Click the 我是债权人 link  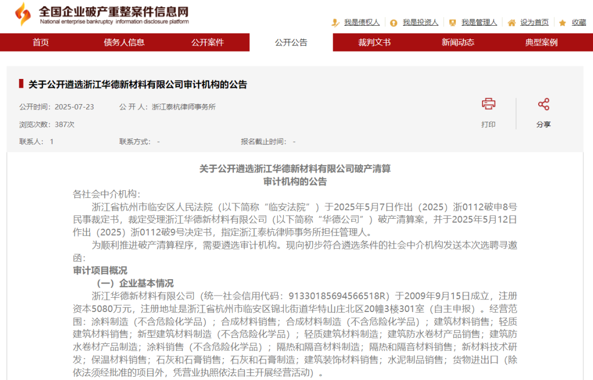pos(361,22)
